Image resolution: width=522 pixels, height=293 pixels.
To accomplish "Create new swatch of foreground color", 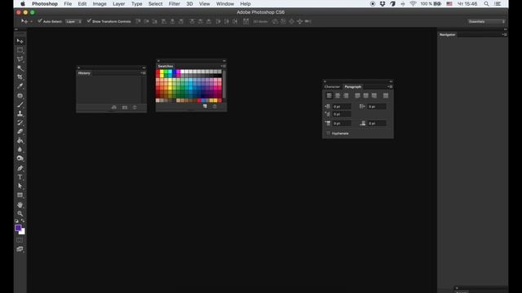I will (x=205, y=107).
